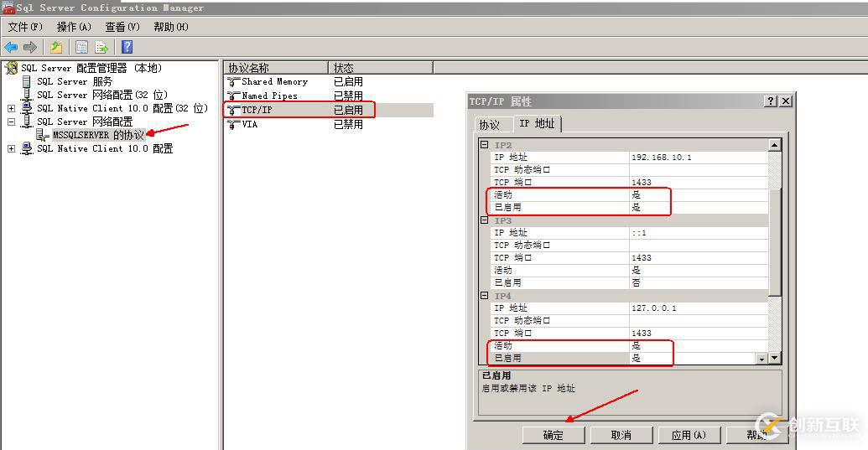Open the 帮助(H) menu
The height and width of the screenshot is (450, 868).
[x=171, y=27]
